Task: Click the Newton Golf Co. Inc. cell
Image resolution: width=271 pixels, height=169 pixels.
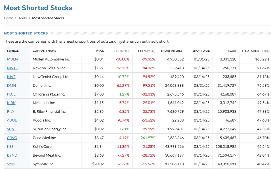Action: tap(49, 68)
